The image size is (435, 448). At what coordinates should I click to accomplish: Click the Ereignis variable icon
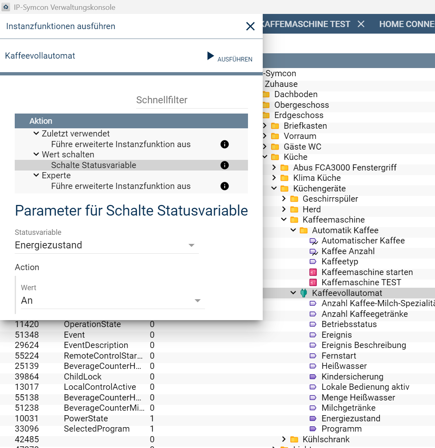coord(313,334)
